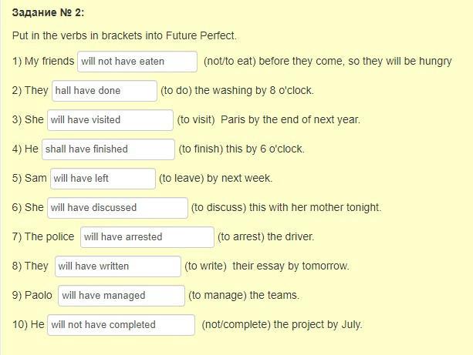Click the 'their essay by tomorrow' text
This screenshot has width=473, height=355.
(x=291, y=266)
